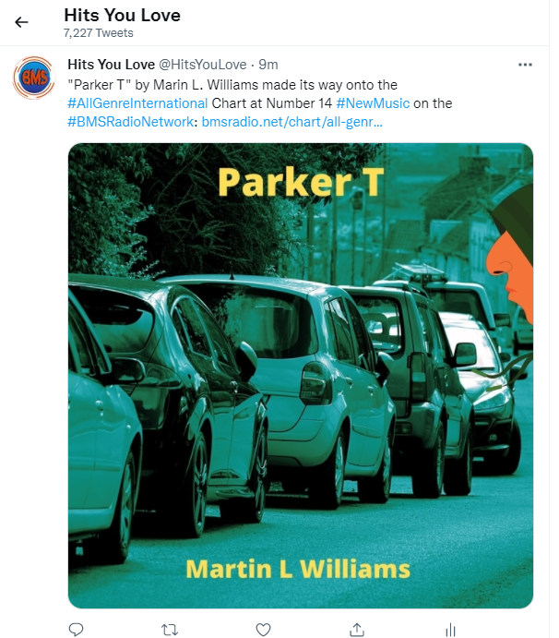Viewport: 559px width, 638px height.
Task: Open the 9m tweet timestamp
Action: click(x=268, y=65)
